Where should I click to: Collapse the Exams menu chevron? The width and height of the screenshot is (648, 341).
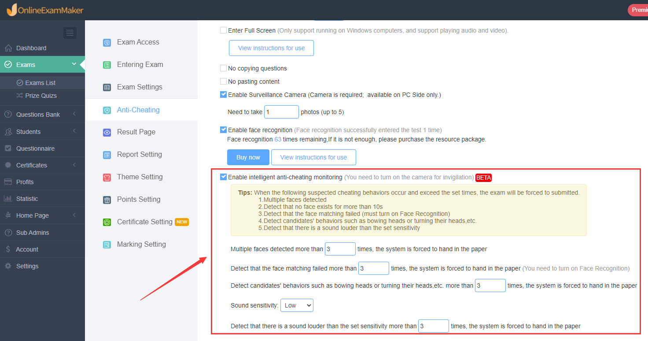point(74,64)
